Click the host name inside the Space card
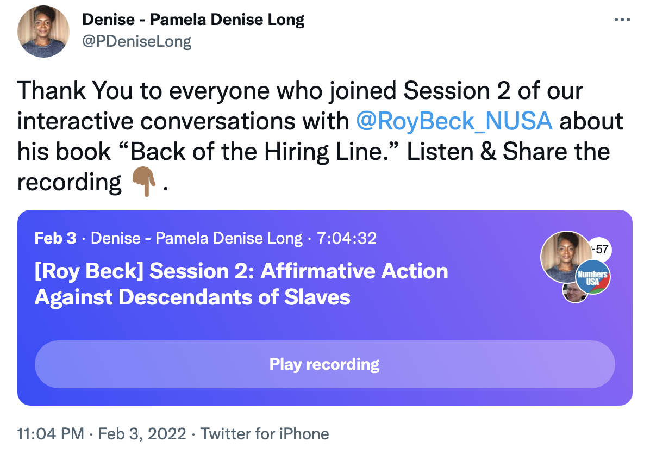The height and width of the screenshot is (460, 650). (196, 238)
